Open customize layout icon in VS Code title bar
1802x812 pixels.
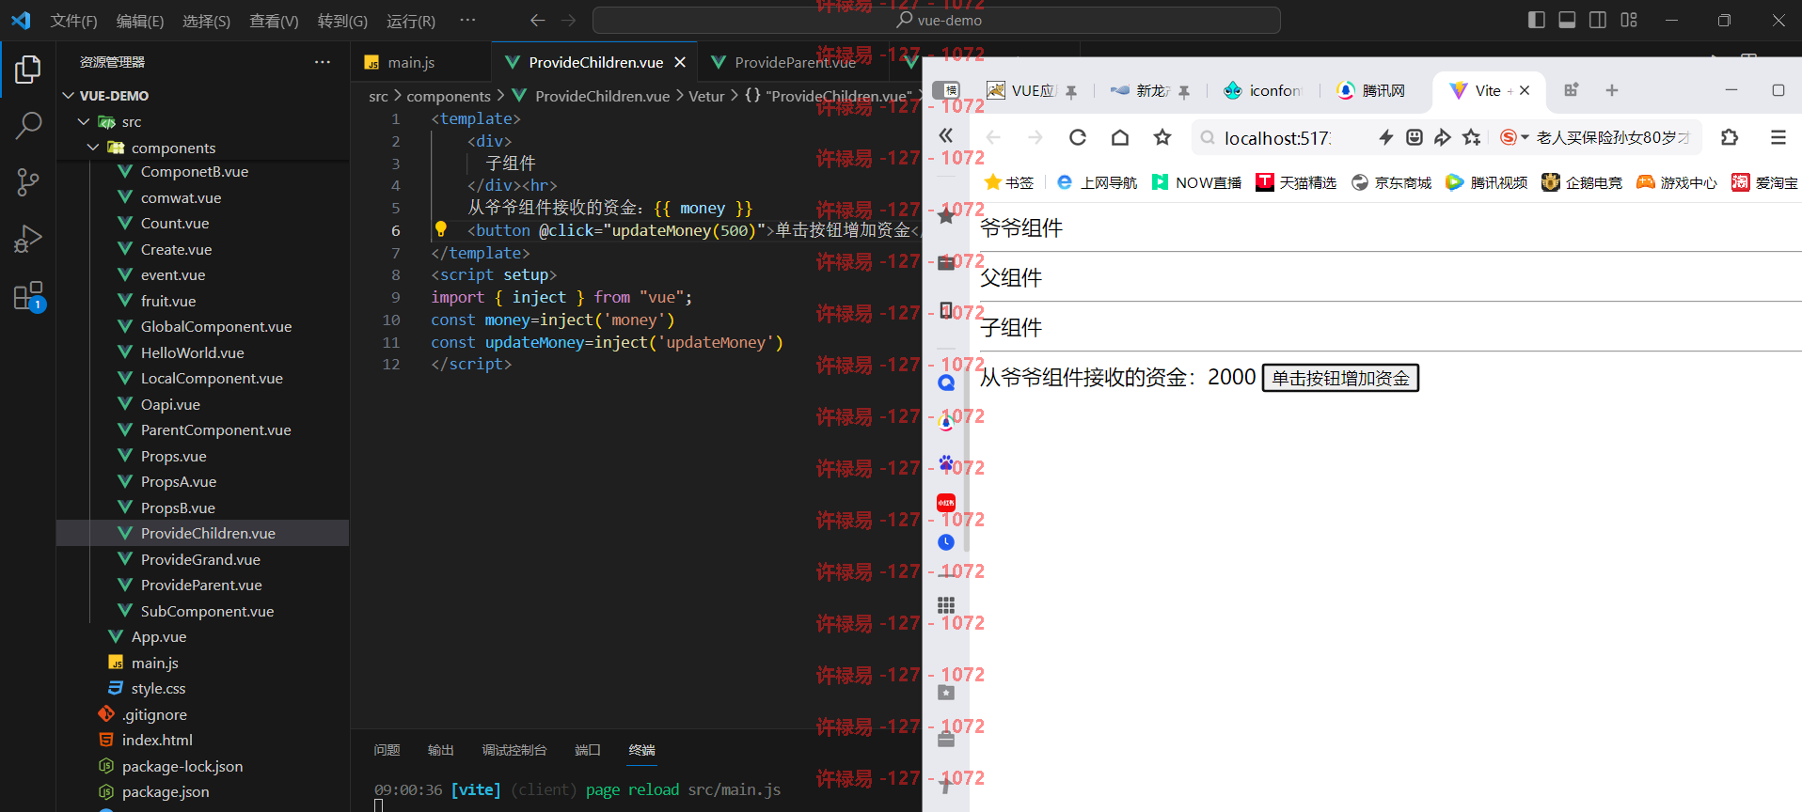tap(1629, 20)
